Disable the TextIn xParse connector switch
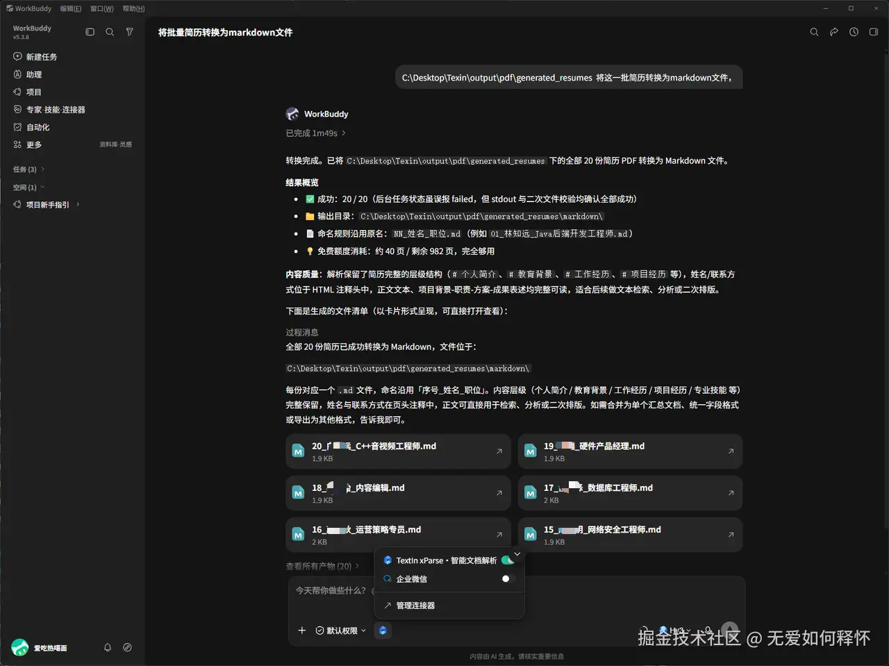Screen dimensions: 889x666 tap(508, 560)
